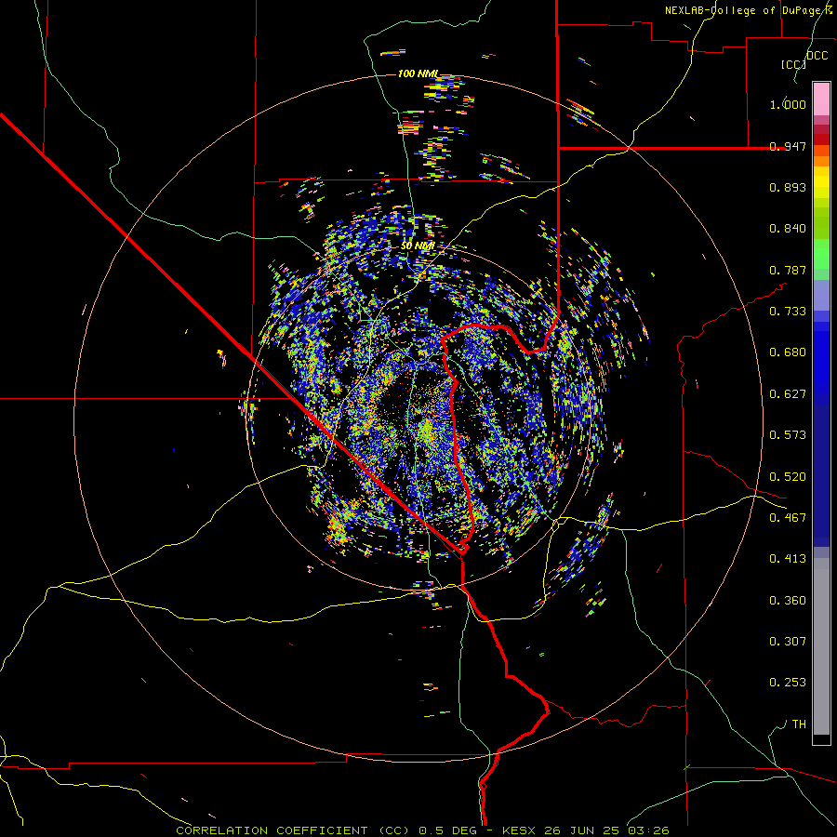
Task: Click the 0.307 legend value
Action: (x=788, y=642)
